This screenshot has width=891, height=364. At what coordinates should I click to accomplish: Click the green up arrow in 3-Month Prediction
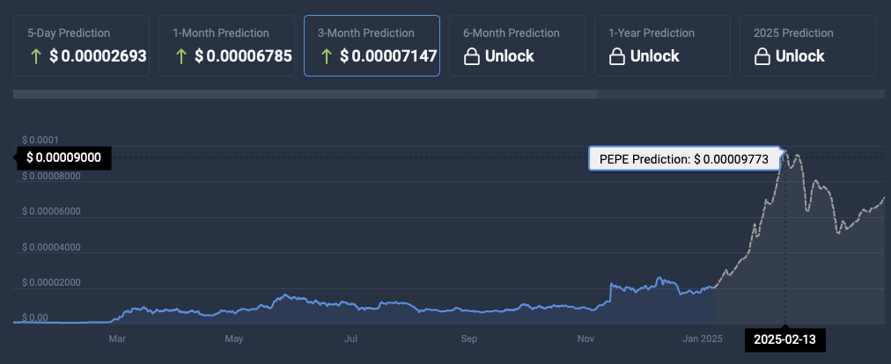pos(327,56)
